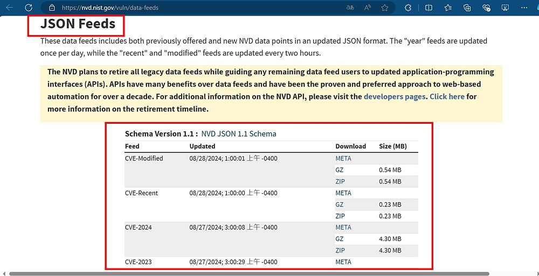Download the CVE-2024 GZ file

point(339,239)
